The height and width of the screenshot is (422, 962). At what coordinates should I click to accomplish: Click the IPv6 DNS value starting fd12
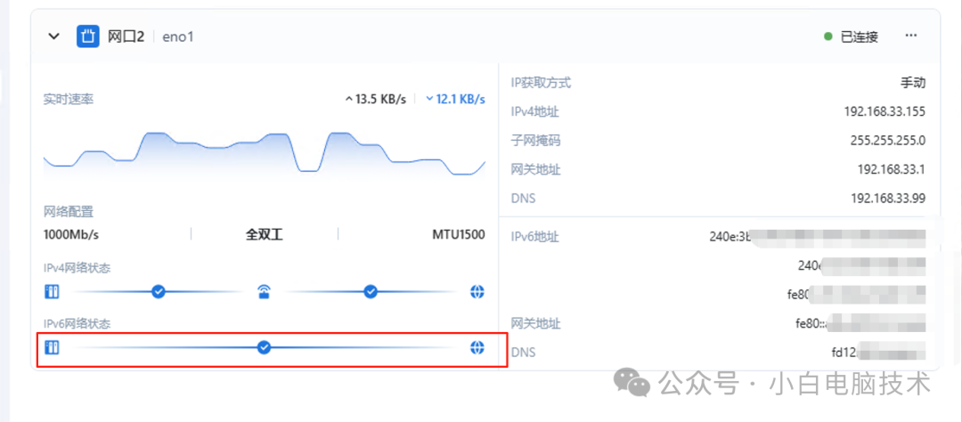878,352
